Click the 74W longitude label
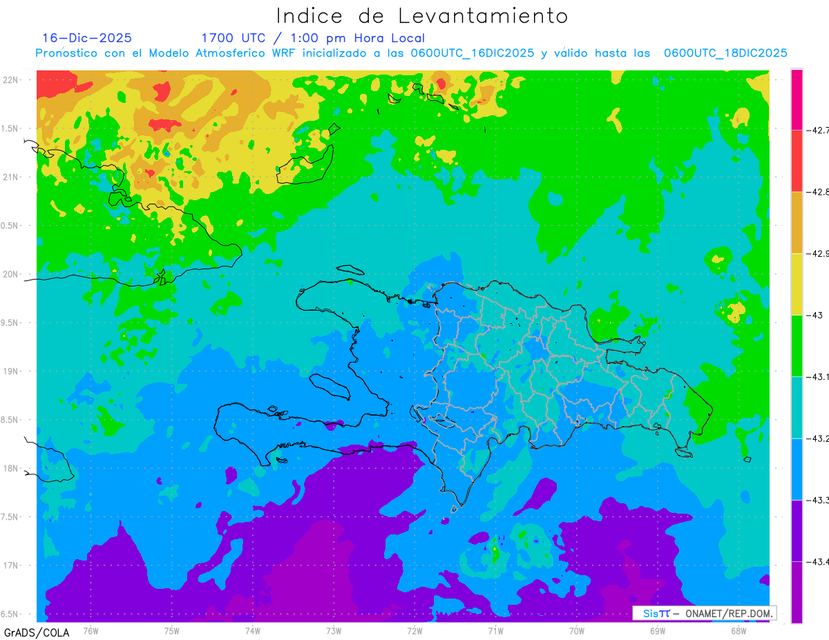Screen dimensions: 829x640 coord(253,630)
